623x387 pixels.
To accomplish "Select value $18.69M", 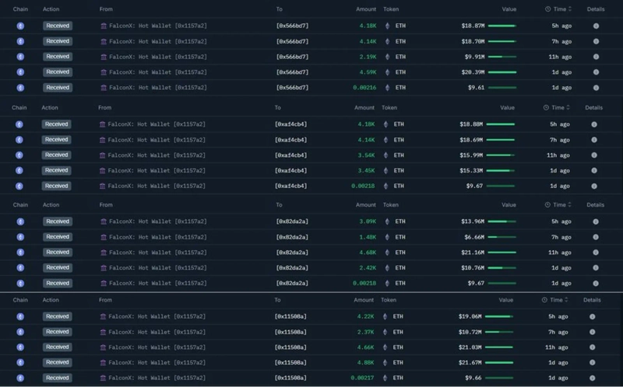I will pyautogui.click(x=471, y=140).
